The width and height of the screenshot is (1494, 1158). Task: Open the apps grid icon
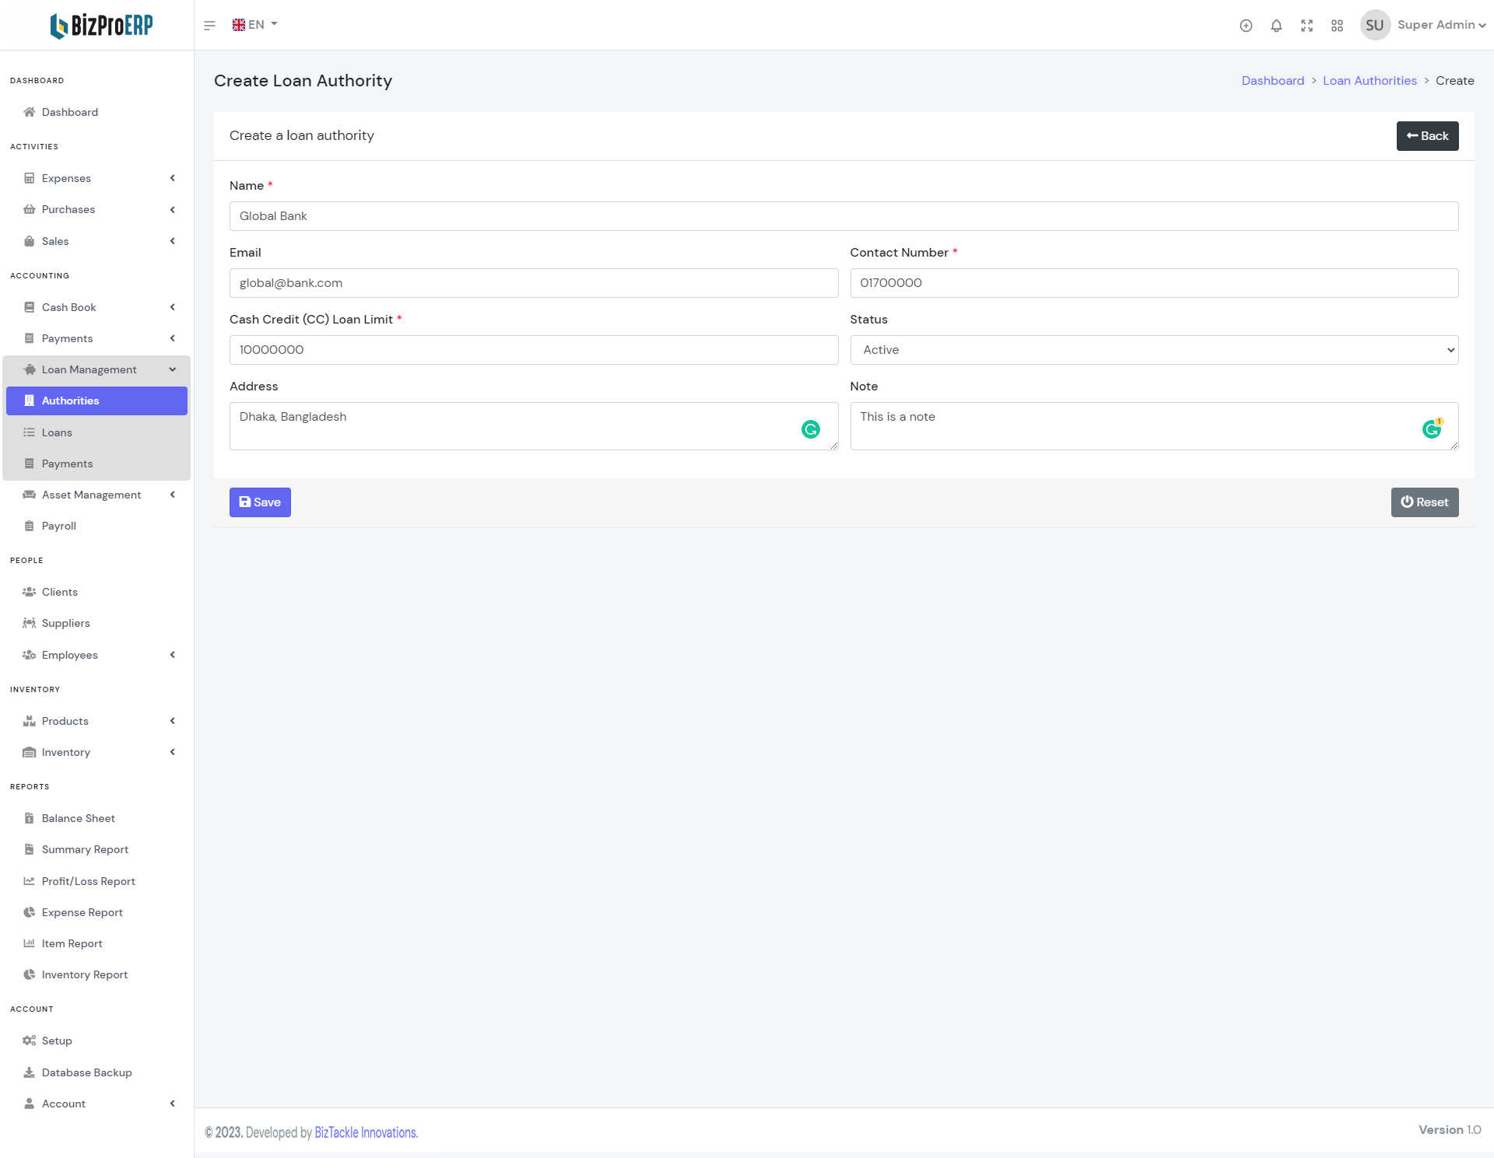(x=1337, y=26)
